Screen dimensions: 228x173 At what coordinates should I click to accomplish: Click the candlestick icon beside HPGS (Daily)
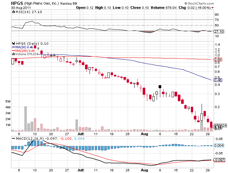[x=14, y=43]
